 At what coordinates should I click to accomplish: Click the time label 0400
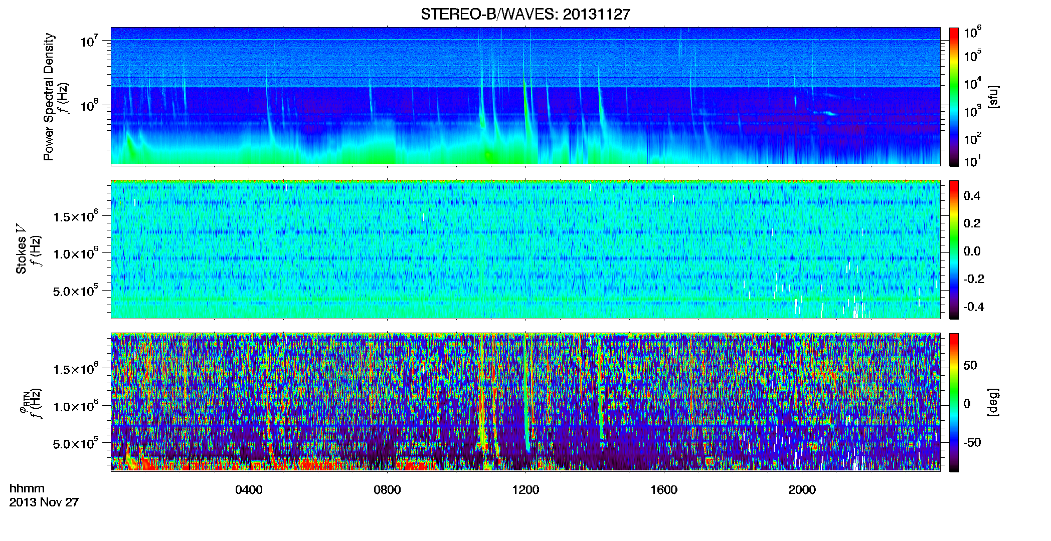pos(249,490)
